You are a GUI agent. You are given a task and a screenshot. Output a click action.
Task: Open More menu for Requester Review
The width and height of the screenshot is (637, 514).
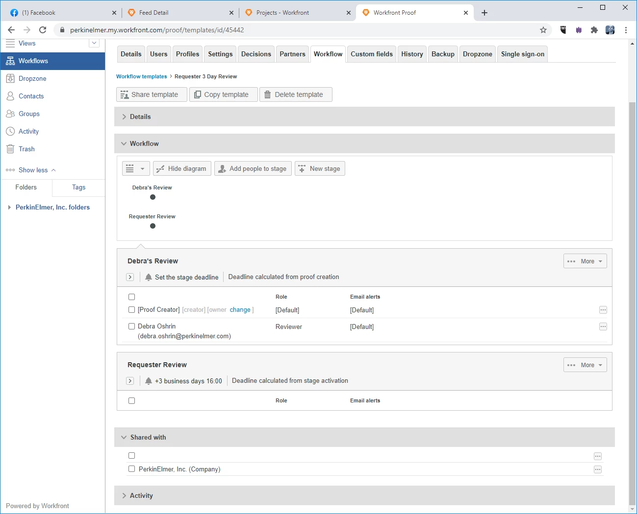pos(585,365)
